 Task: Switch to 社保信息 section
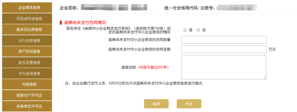click(27, 84)
